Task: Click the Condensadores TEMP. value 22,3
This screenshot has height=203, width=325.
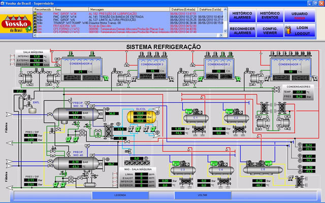Action: click(x=299, y=92)
